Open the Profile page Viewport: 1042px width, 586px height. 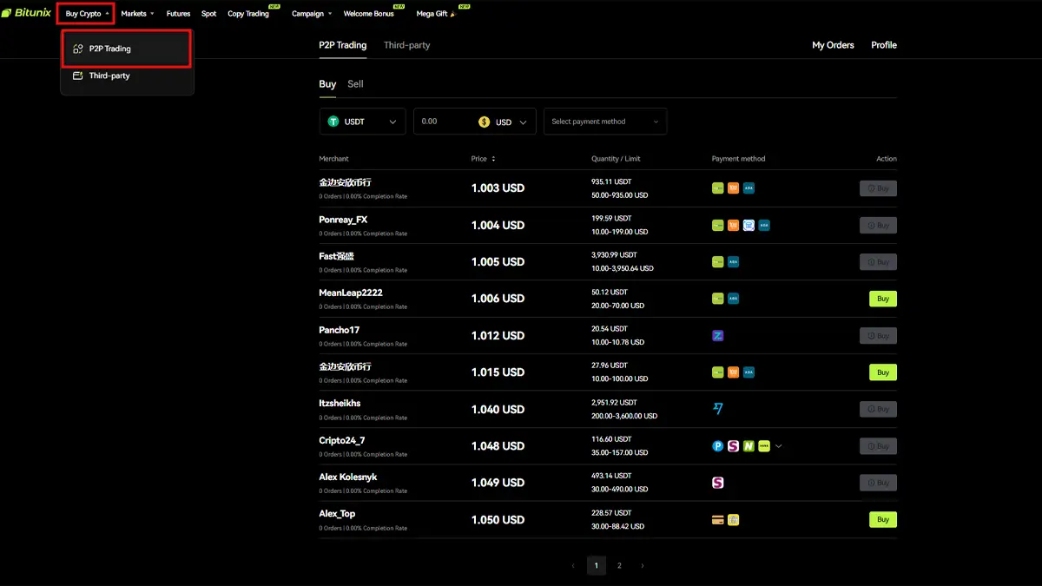pyautogui.click(x=884, y=45)
